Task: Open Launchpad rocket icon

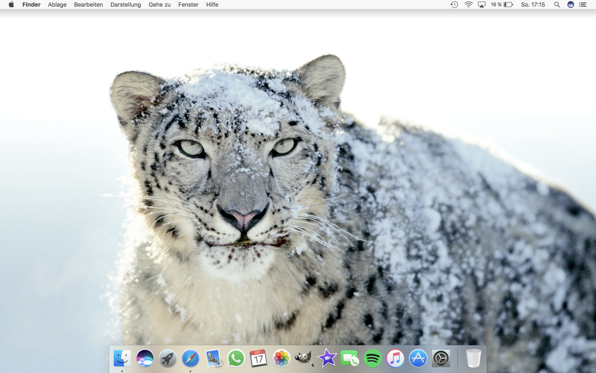Action: click(x=168, y=358)
